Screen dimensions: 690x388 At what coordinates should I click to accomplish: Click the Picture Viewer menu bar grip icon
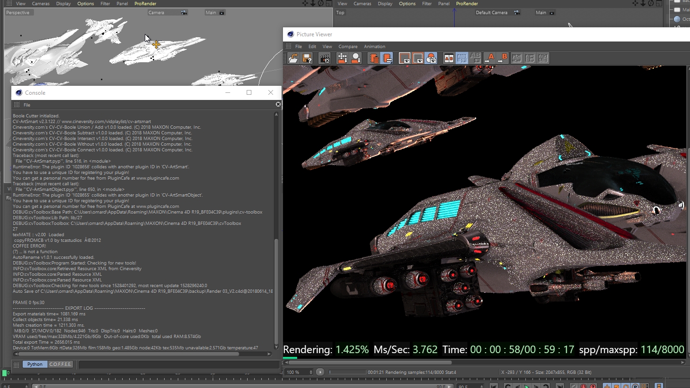click(288, 46)
